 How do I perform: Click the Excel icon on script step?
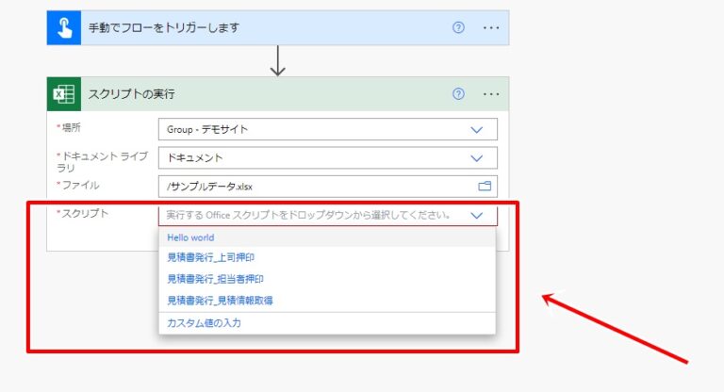pyautogui.click(x=64, y=94)
